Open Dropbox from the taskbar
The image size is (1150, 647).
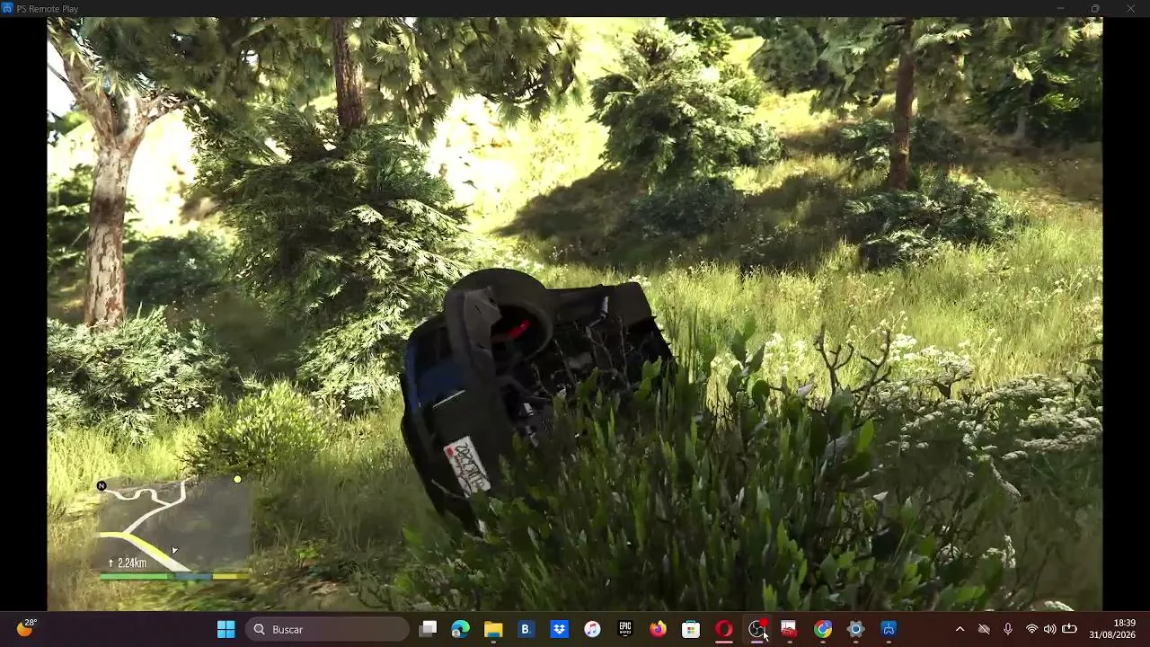[560, 629]
